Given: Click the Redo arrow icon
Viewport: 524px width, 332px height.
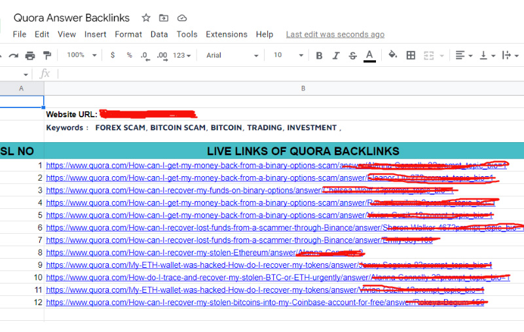Looking at the screenshot, I should coord(13,56).
